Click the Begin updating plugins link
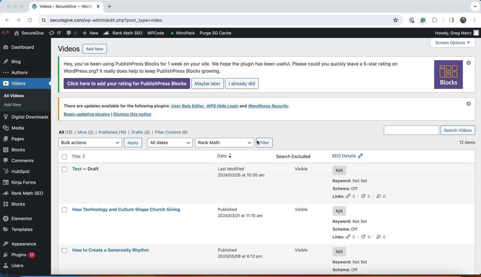Image resolution: width=481 pixels, height=277 pixels. [x=86, y=114]
